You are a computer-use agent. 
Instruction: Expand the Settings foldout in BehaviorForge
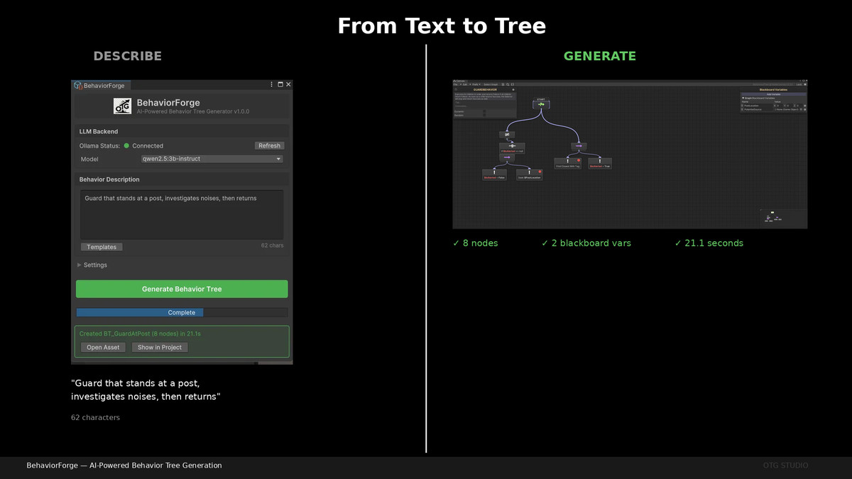coord(96,265)
